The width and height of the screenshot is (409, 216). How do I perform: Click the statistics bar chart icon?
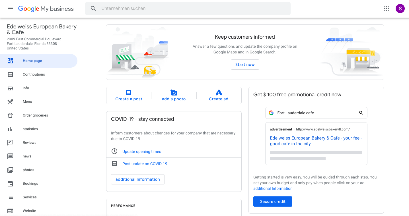click(x=10, y=129)
